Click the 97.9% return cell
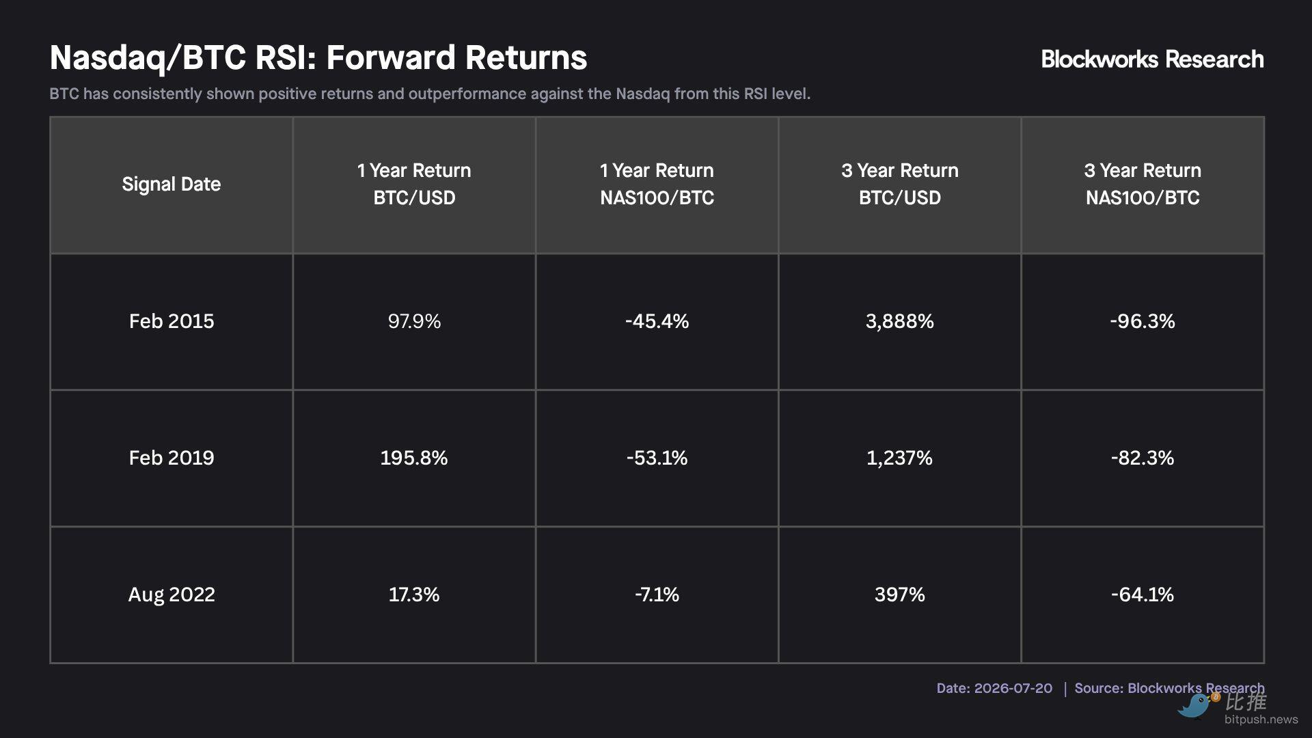Viewport: 1312px width, 738px height. coord(414,321)
